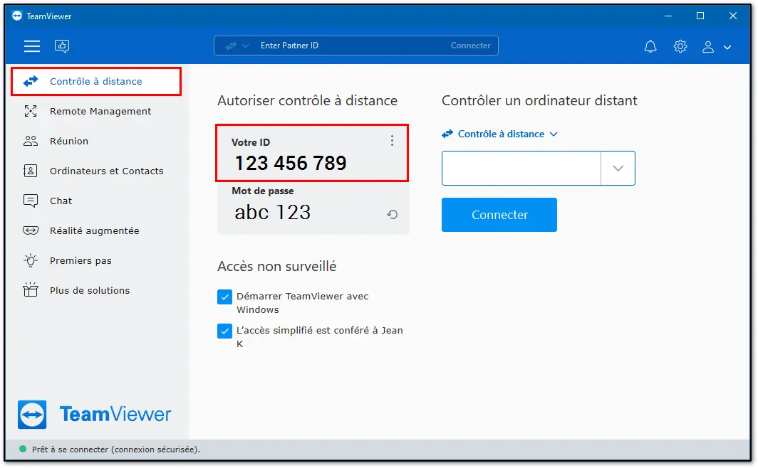Open Ordinateurs et Contacts
The width and height of the screenshot is (758, 468).
106,171
